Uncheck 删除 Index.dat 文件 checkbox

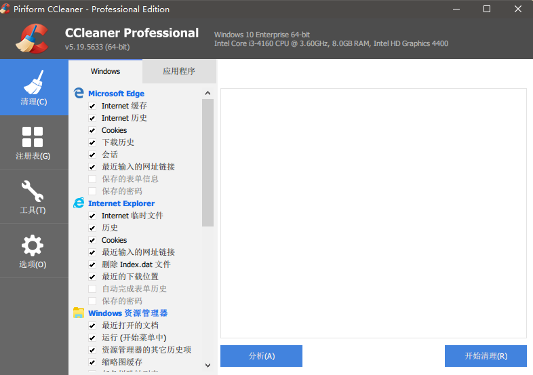coord(92,264)
